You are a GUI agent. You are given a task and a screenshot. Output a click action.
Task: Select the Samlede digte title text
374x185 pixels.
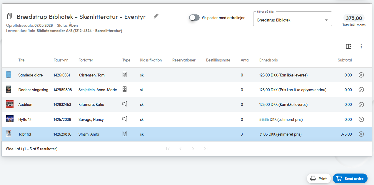31,75
